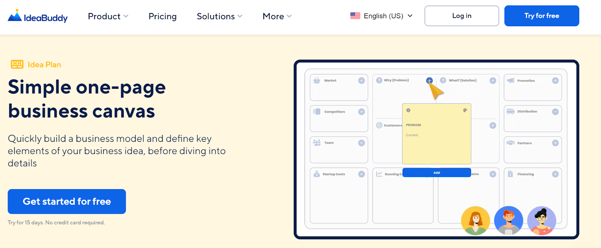The height and width of the screenshot is (248, 601).
Task: Expand the Solutions menu
Action: (219, 16)
